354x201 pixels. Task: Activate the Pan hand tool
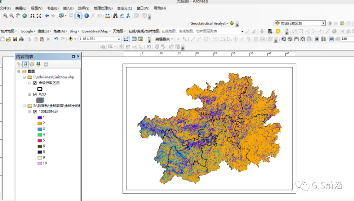coord(18,16)
